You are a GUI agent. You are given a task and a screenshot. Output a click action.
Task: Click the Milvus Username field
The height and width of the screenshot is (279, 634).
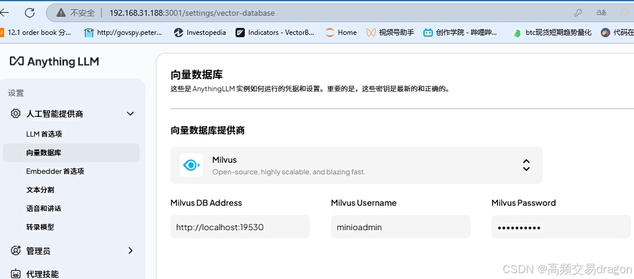coord(401,227)
